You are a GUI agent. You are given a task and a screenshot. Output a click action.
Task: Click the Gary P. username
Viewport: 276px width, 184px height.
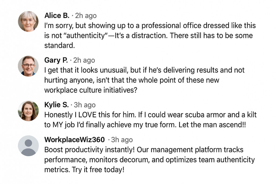point(56,60)
